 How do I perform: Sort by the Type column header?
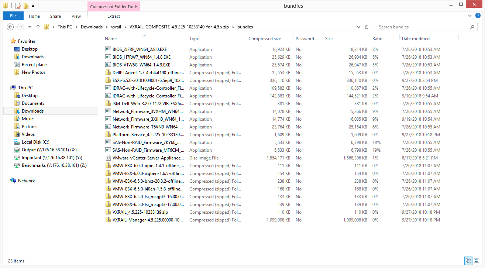point(194,39)
